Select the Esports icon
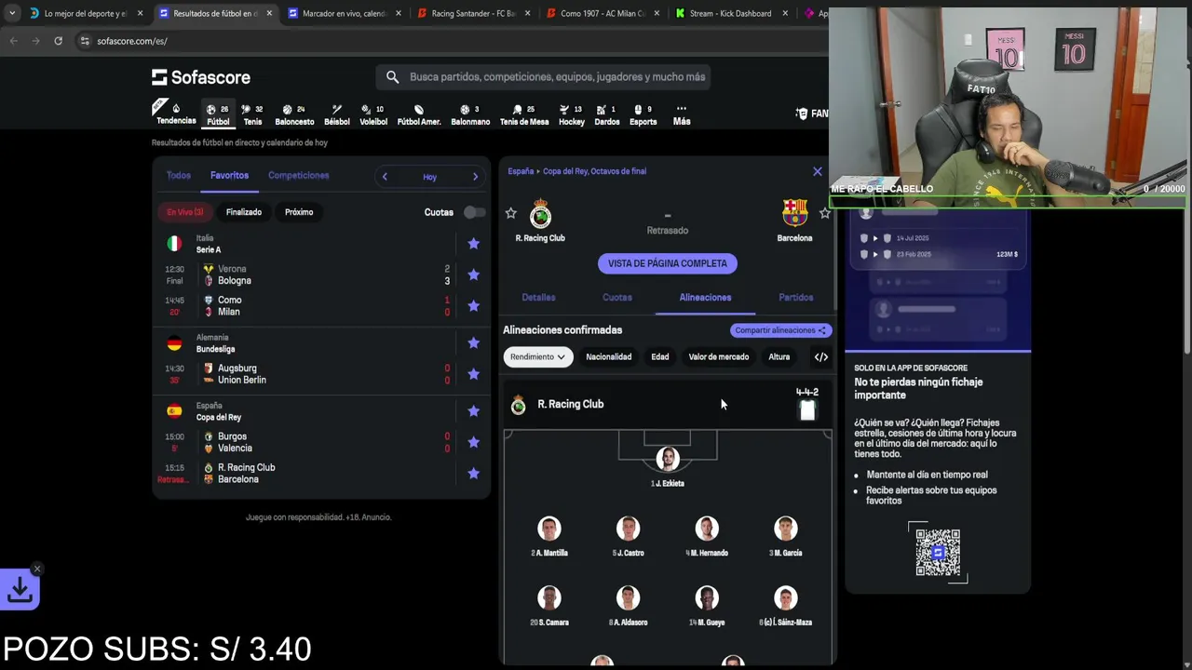1192x670 pixels. (643, 114)
